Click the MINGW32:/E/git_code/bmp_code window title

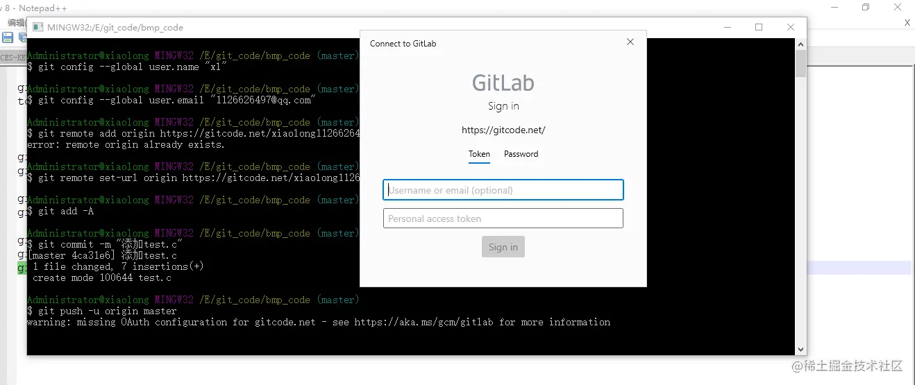click(x=115, y=28)
